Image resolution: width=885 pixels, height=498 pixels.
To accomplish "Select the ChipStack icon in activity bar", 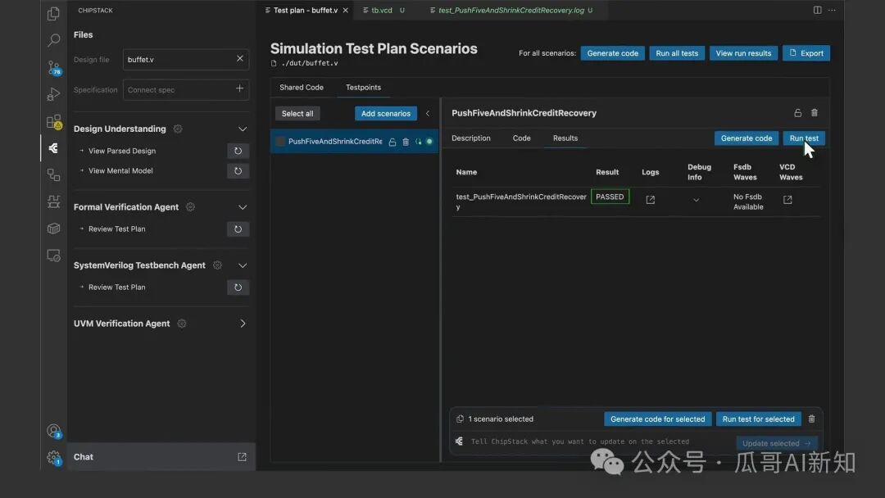I will 53,147.
